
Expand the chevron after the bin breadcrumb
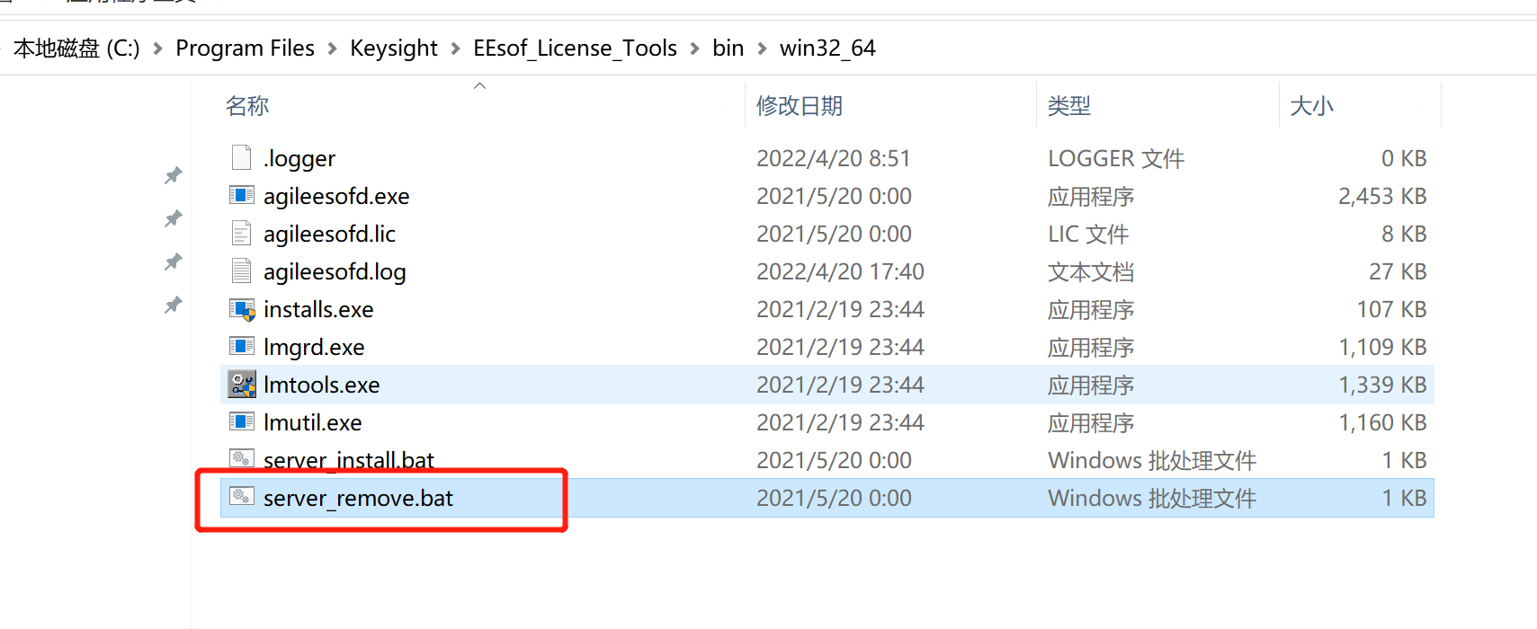[762, 49]
